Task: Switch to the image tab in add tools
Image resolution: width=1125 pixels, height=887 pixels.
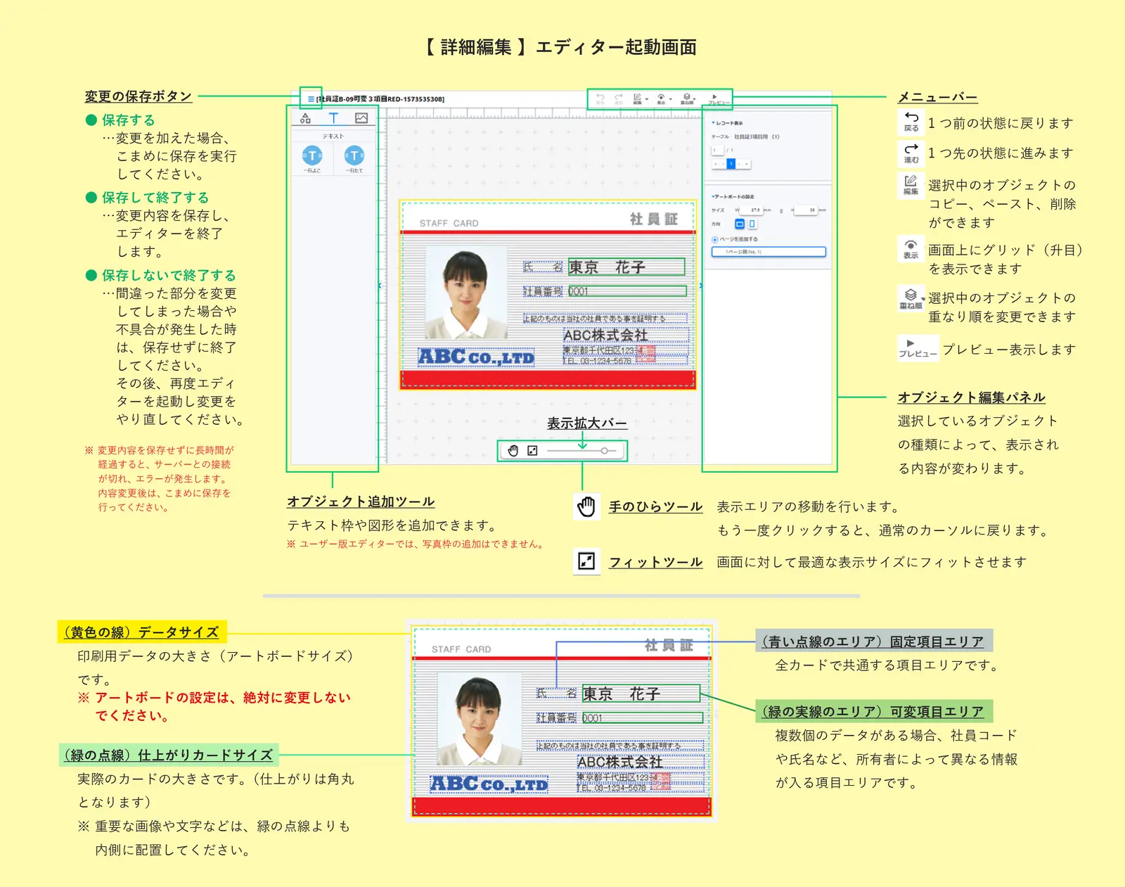Action: tap(361, 118)
